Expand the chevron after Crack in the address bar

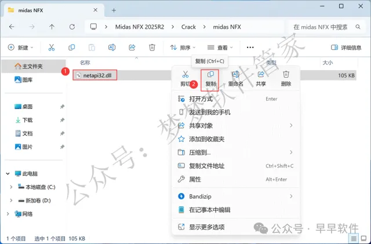205,27
